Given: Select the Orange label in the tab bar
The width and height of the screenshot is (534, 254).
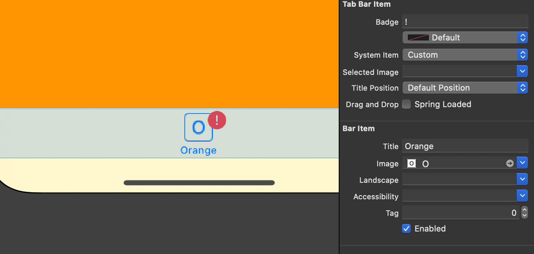Looking at the screenshot, I should click(x=198, y=150).
